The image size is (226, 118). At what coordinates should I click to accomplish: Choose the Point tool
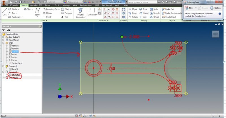tap(47, 17)
